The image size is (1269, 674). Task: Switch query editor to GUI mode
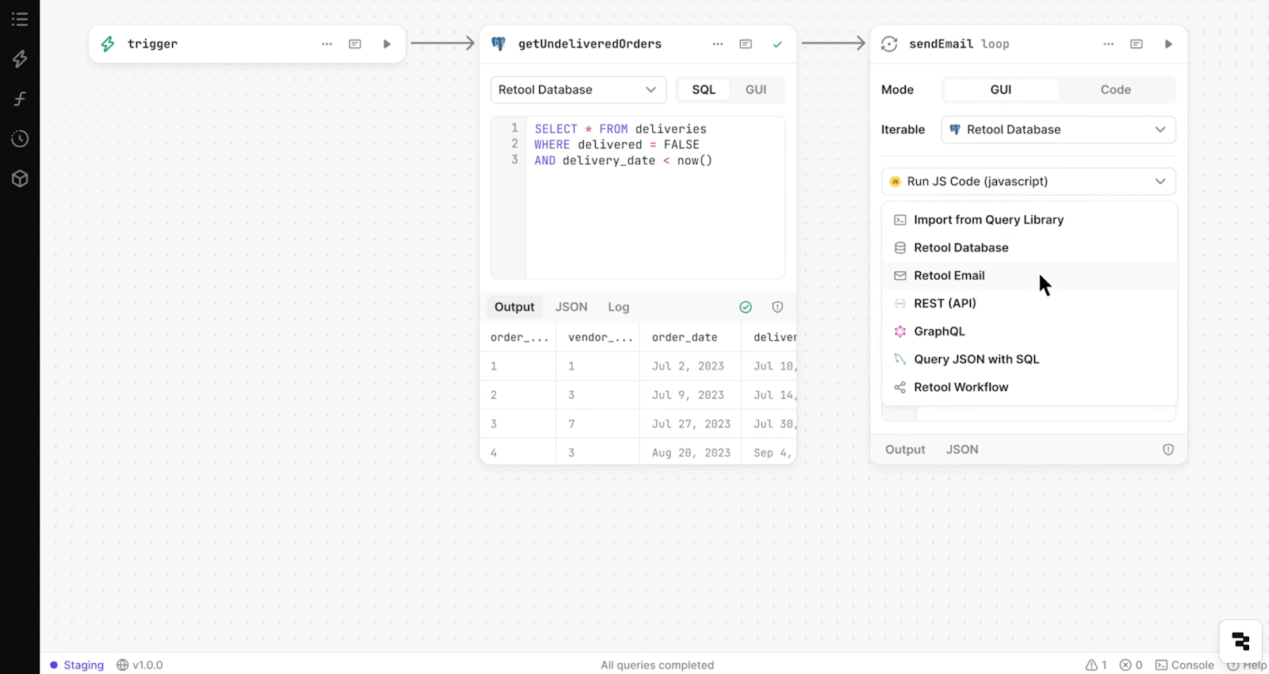tap(756, 90)
